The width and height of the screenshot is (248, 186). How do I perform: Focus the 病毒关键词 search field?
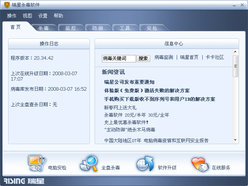pyautogui.click(x=119, y=59)
